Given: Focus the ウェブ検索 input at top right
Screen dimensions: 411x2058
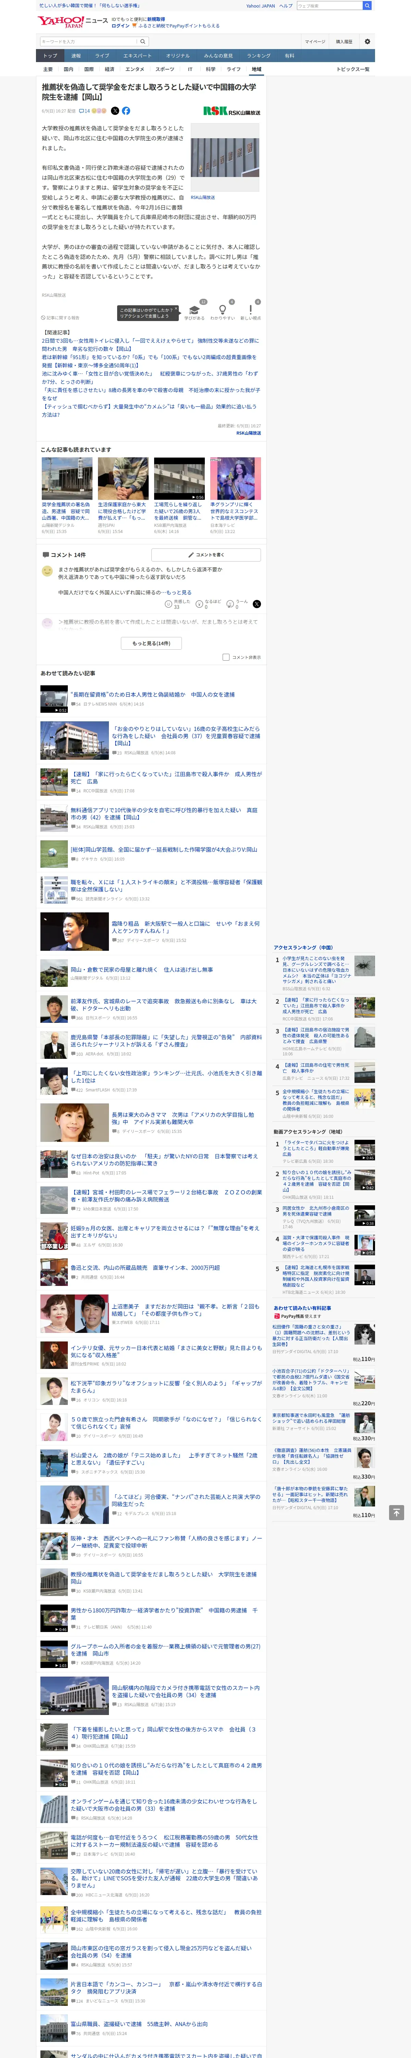Looking at the screenshot, I should pos(329,5).
